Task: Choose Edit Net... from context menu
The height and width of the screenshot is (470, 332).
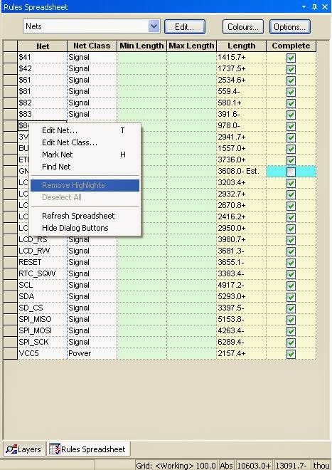Action: [x=85, y=130]
